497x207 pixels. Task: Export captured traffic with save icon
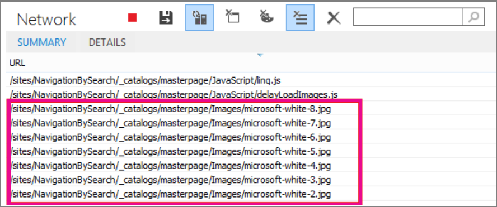click(x=166, y=18)
